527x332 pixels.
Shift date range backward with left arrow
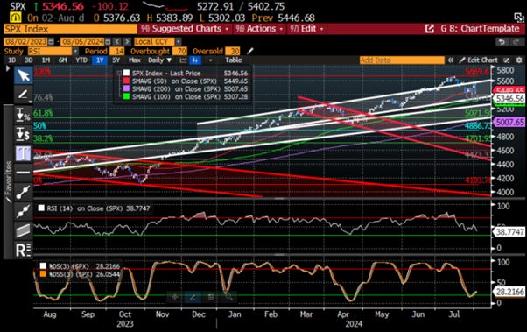coord(117,42)
